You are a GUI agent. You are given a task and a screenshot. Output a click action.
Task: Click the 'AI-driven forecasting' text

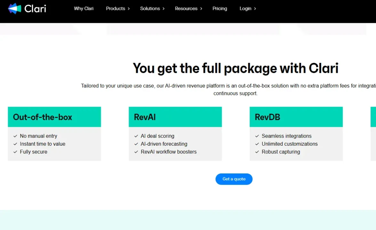coord(164,144)
